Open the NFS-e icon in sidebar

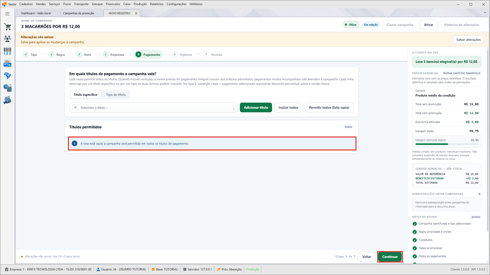pyautogui.click(x=7, y=64)
